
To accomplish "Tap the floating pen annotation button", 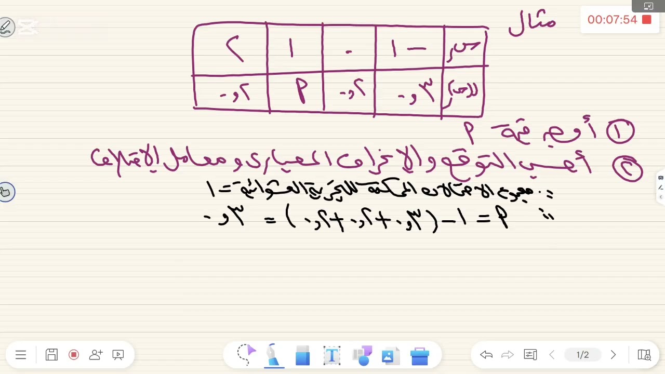I will [x=6, y=26].
